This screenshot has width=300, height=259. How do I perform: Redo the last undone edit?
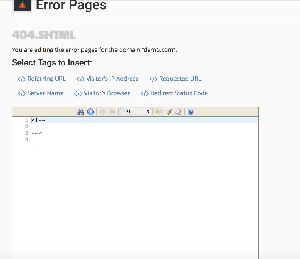112,112
